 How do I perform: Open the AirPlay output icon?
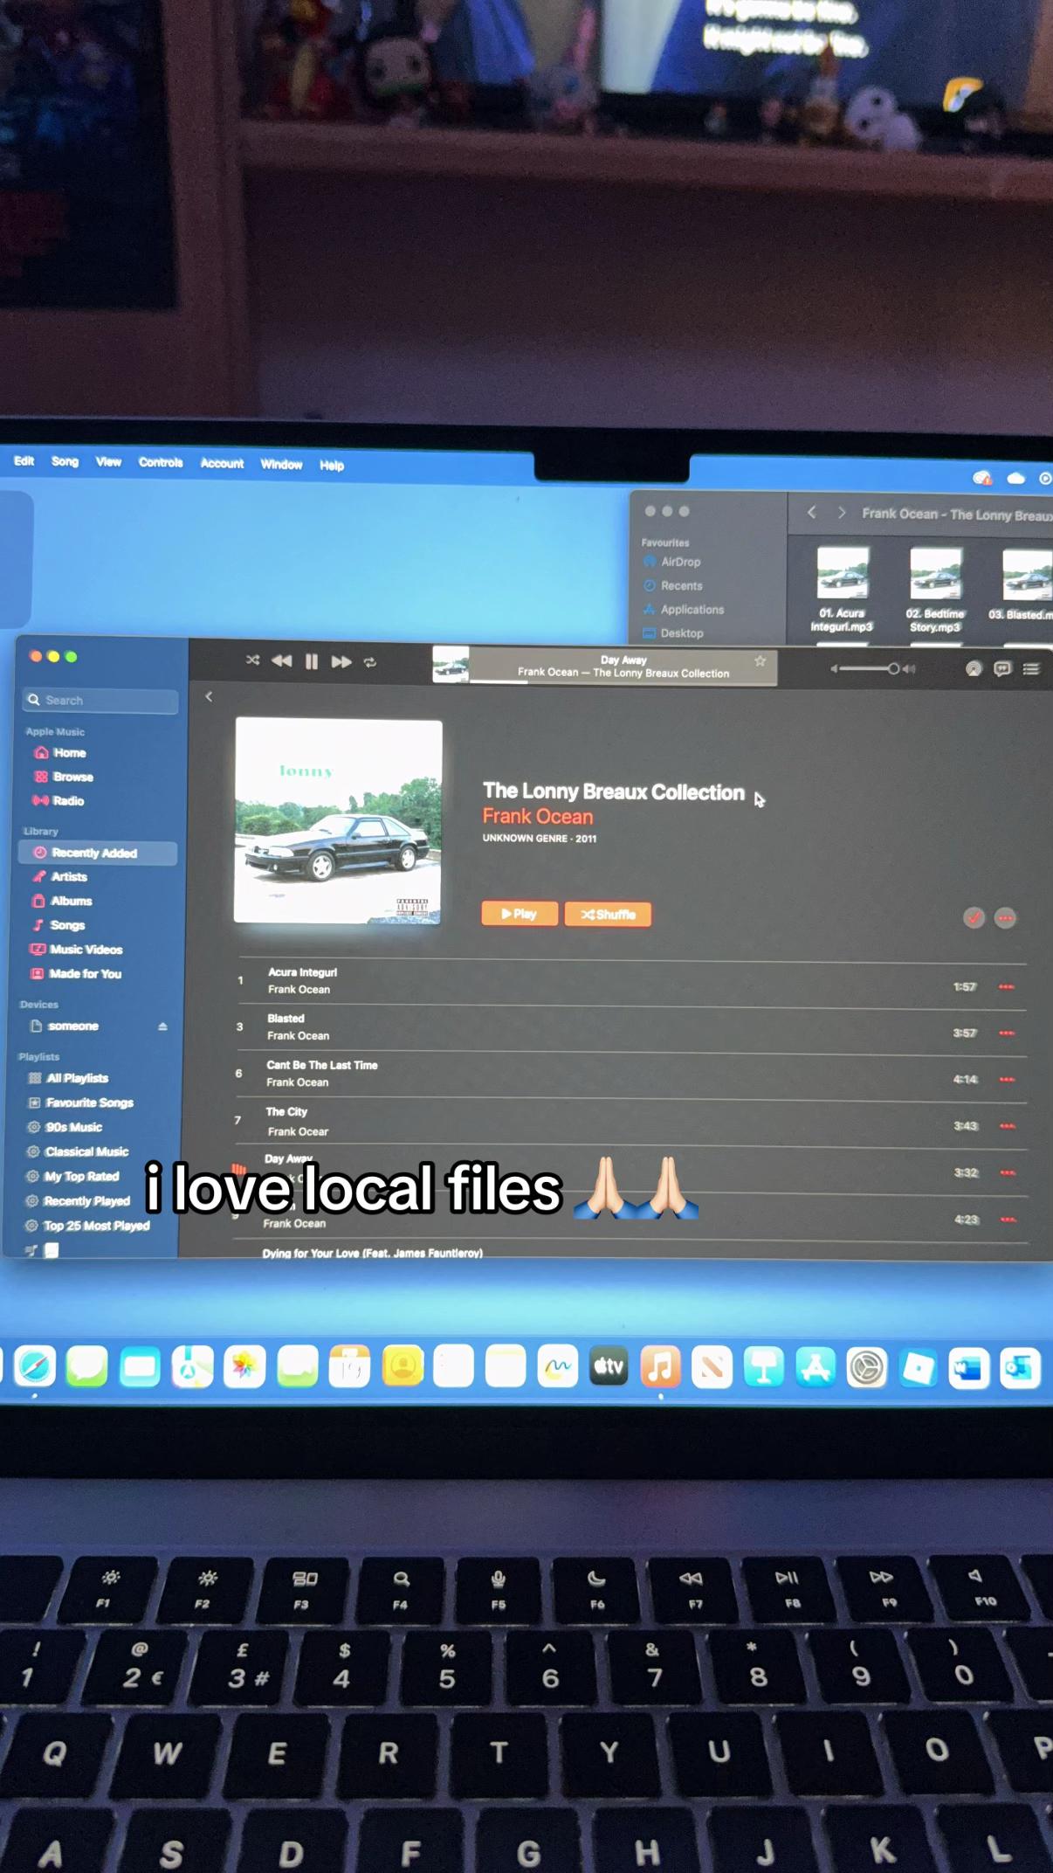(x=974, y=668)
